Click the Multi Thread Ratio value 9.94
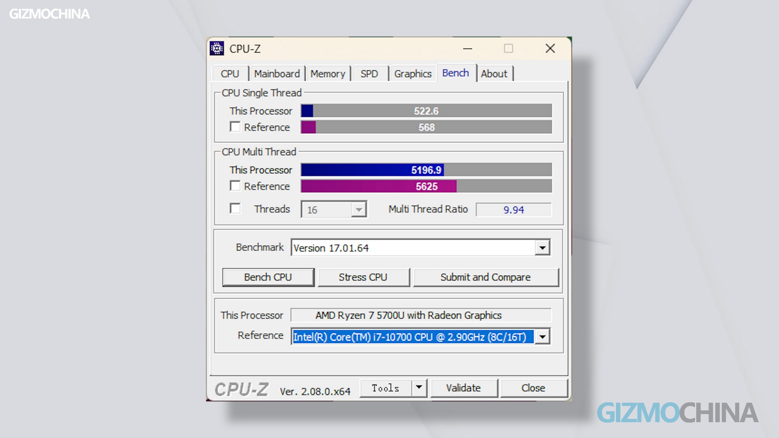The image size is (779, 438). (514, 210)
